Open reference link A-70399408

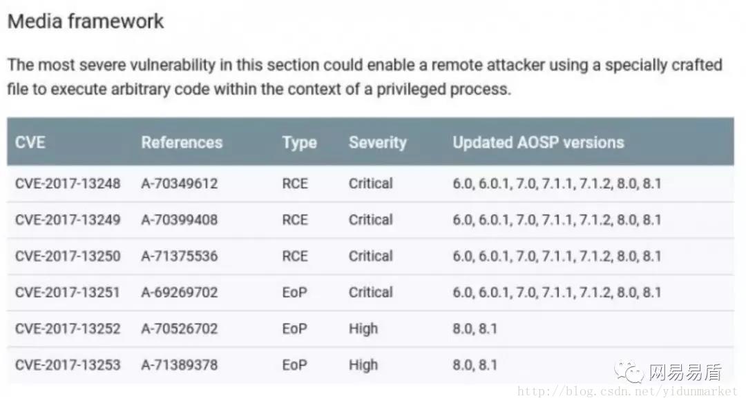click(180, 220)
